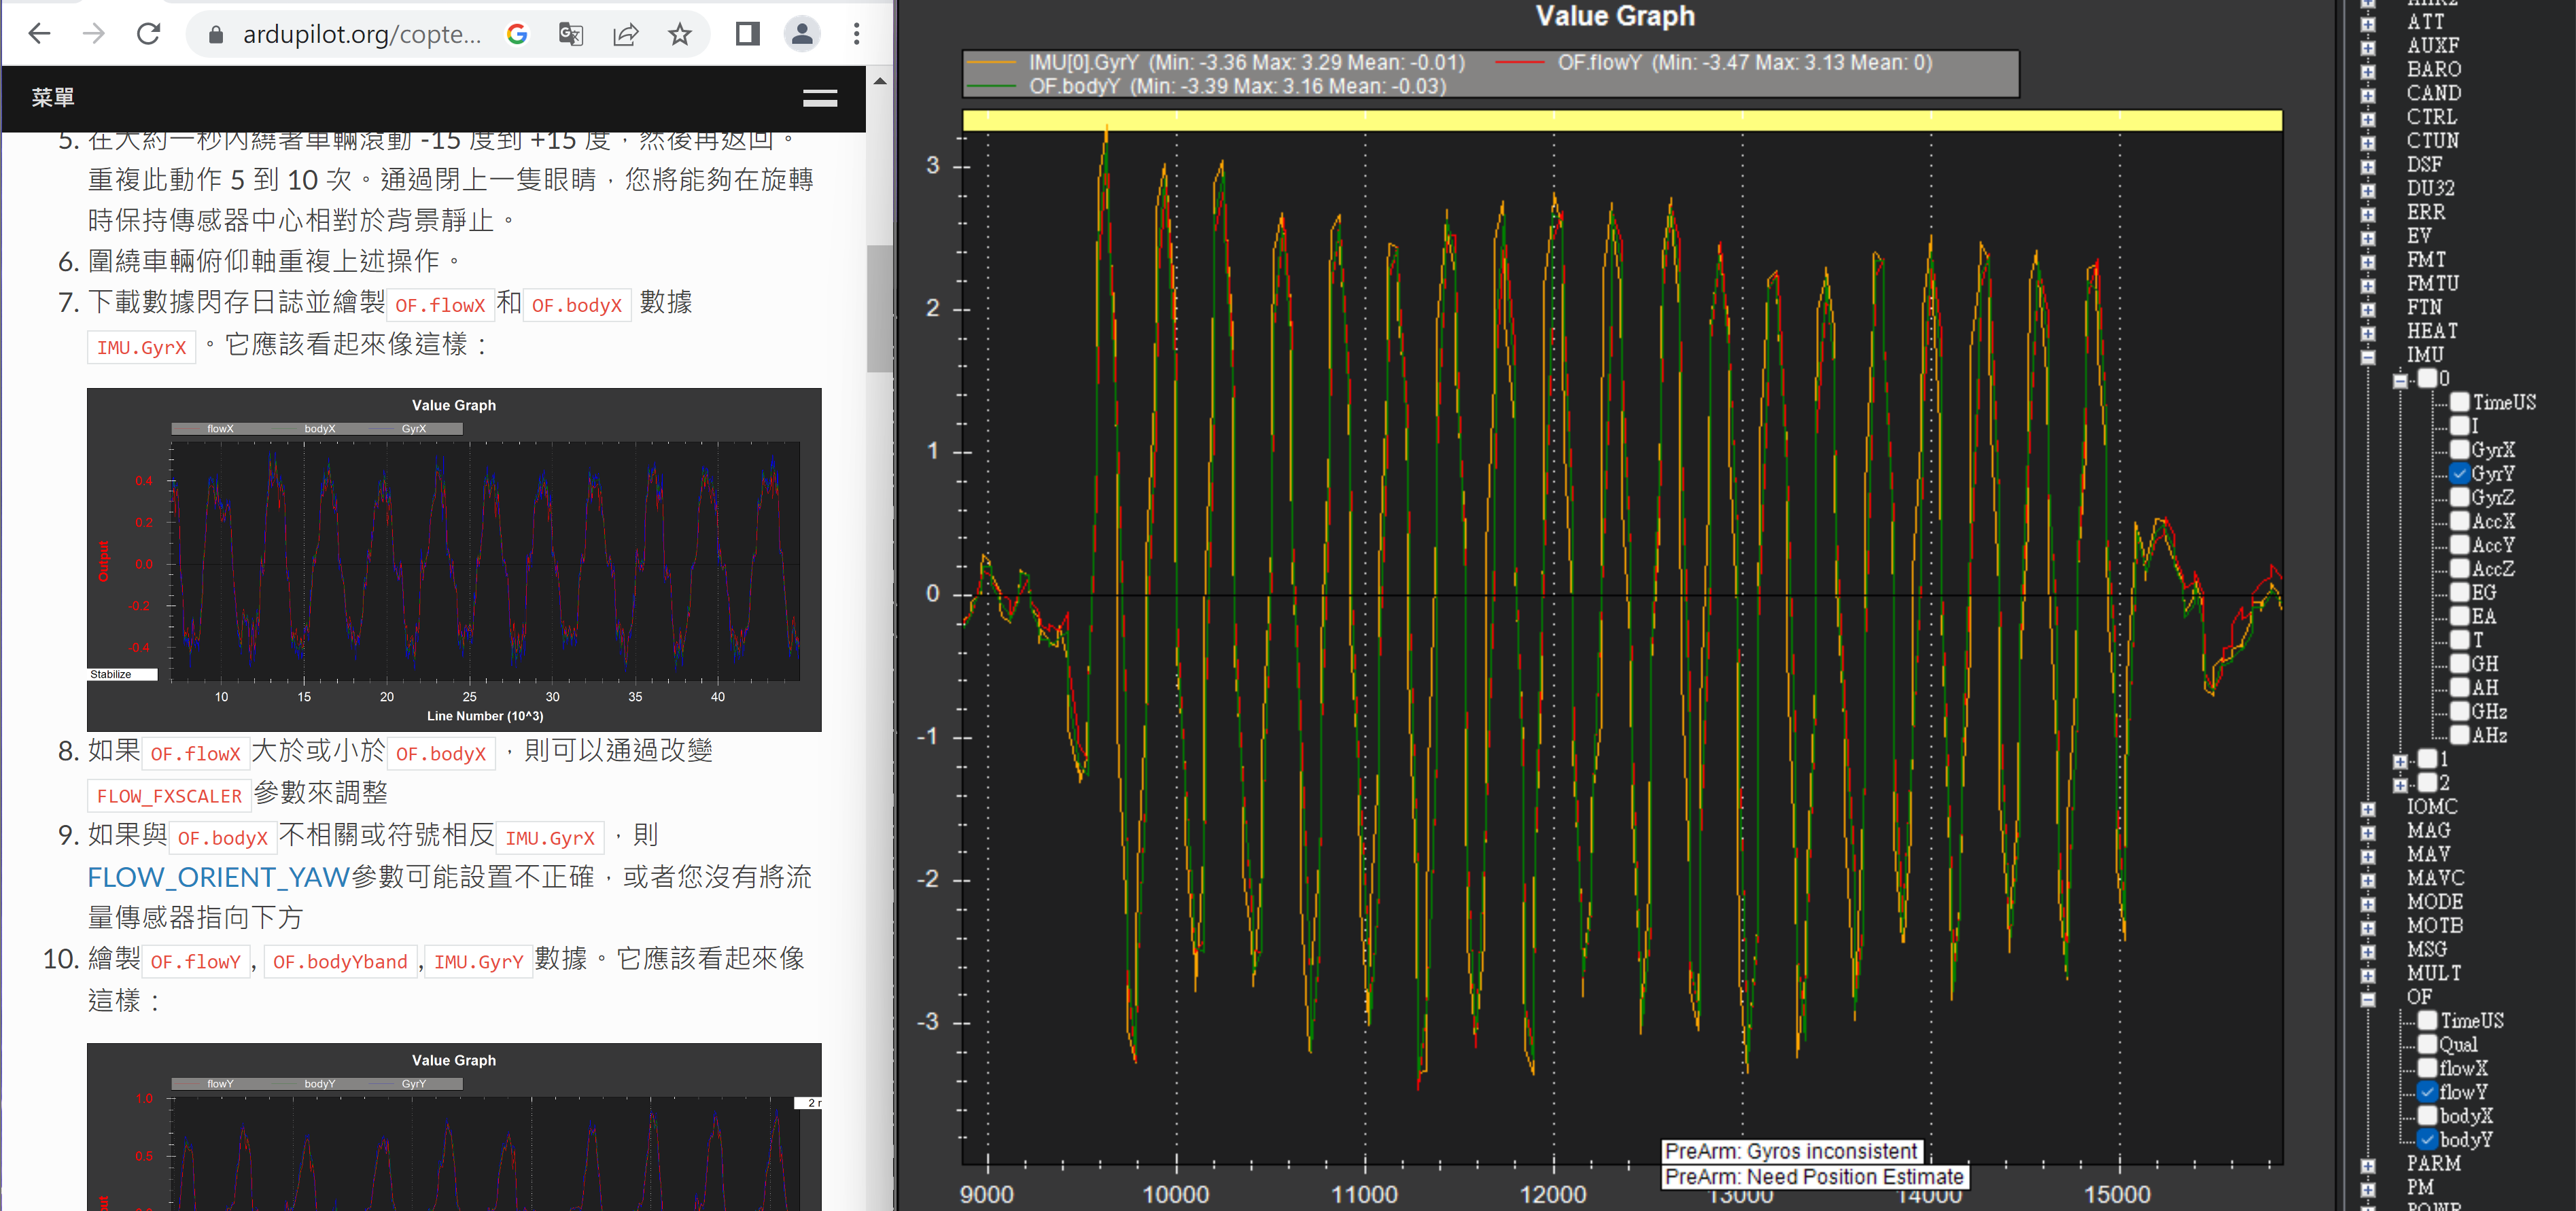2576x1211 pixels.
Task: Open Chrome's three-dot menu
Action: 856,33
